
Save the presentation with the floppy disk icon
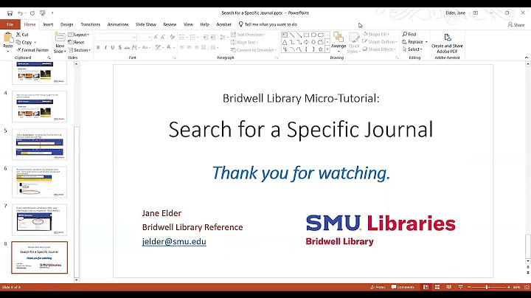click(10, 13)
